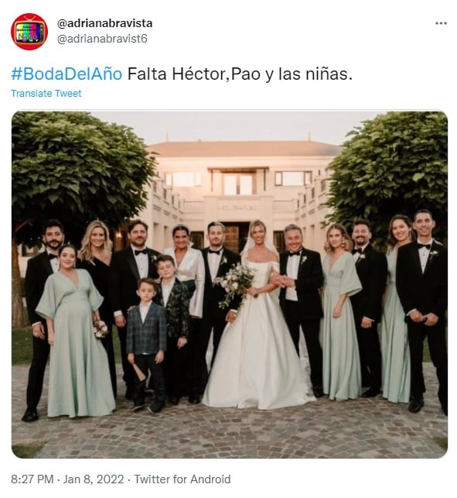Open the wedding group photo
The height and width of the screenshot is (498, 457).
point(230,284)
